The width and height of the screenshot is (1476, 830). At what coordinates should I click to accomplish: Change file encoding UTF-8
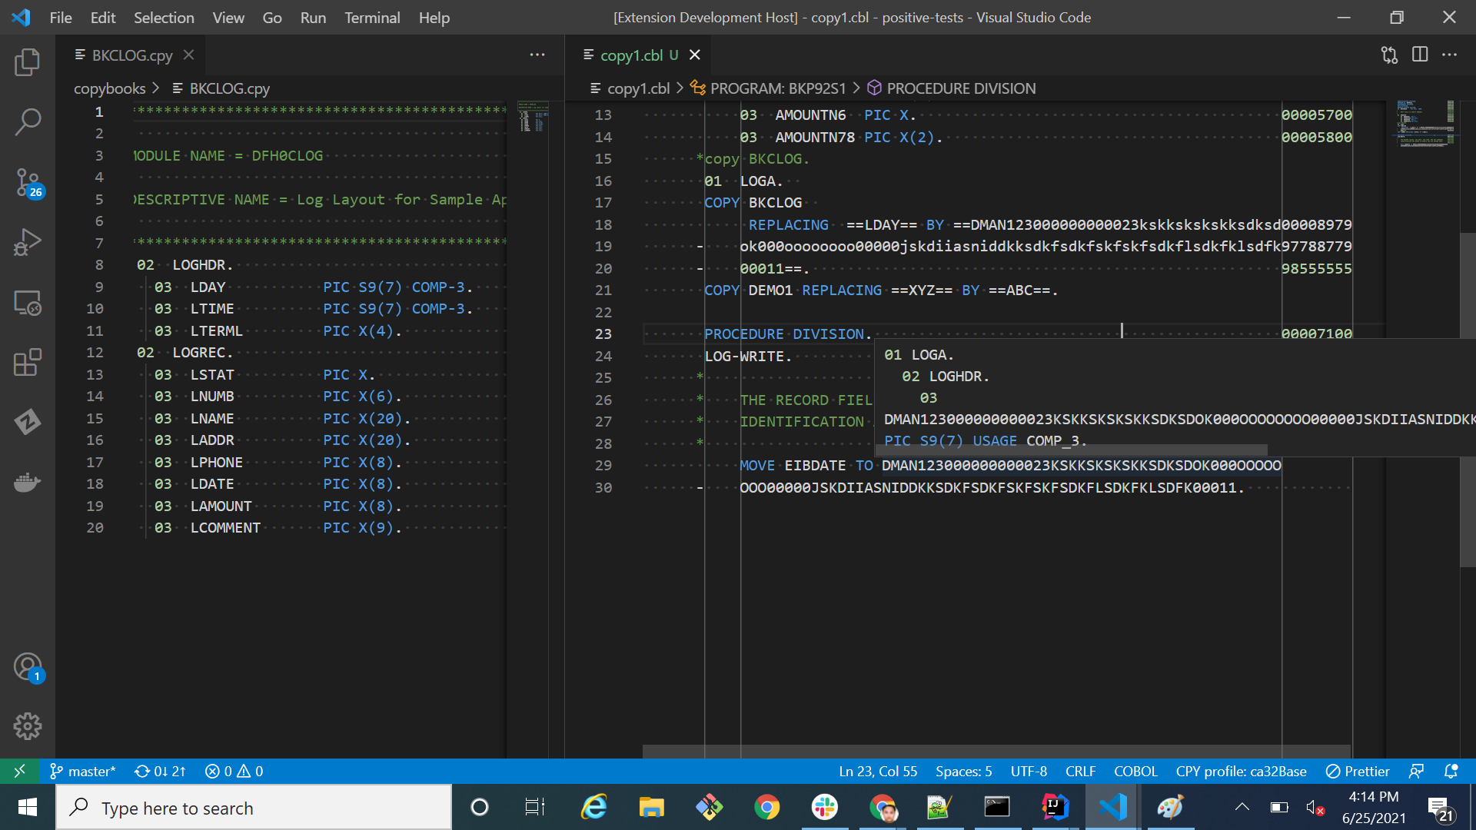coord(1029,771)
